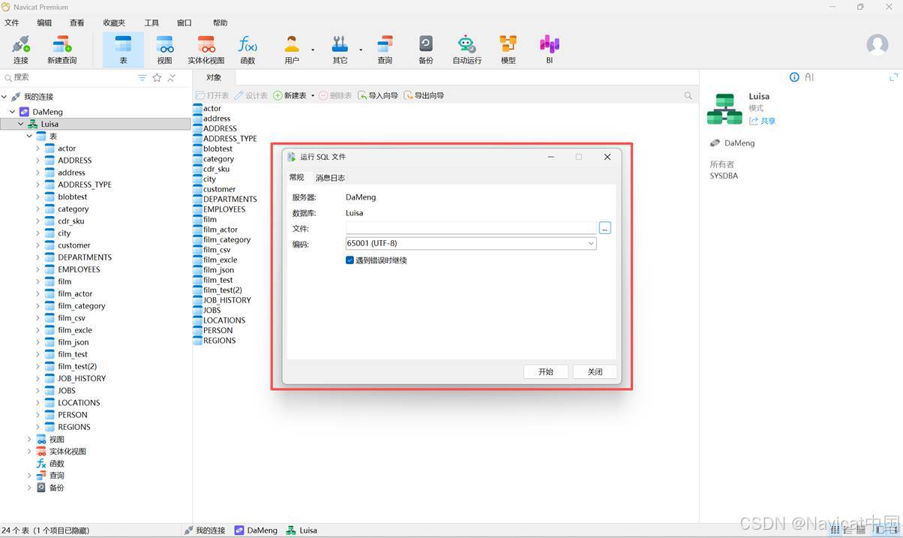
Task: Click 设计表 design table button
Action: click(x=250, y=95)
